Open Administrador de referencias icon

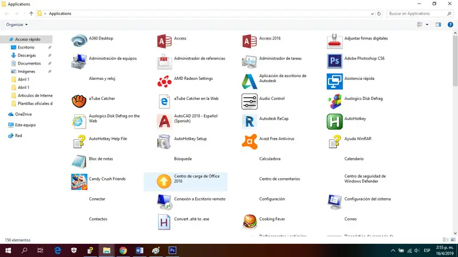coord(164,61)
